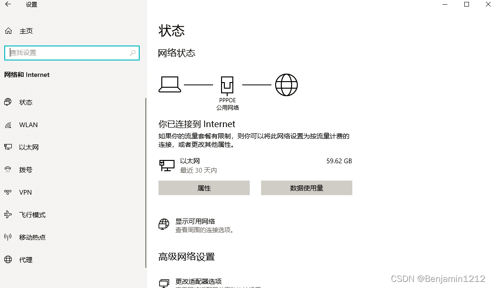
Task: Select 移动热点 in the sidebar
Action: pos(32,237)
